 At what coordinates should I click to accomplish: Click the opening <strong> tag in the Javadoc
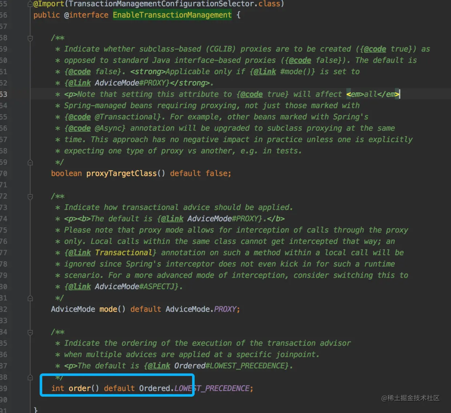coord(148,72)
